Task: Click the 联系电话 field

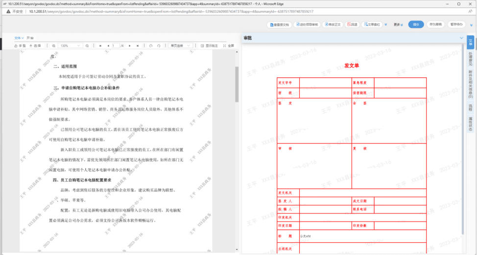Action: click(x=400, y=209)
